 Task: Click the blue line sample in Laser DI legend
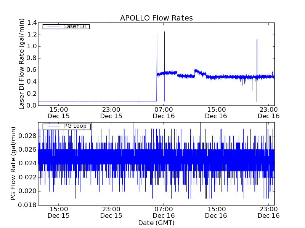53,27
